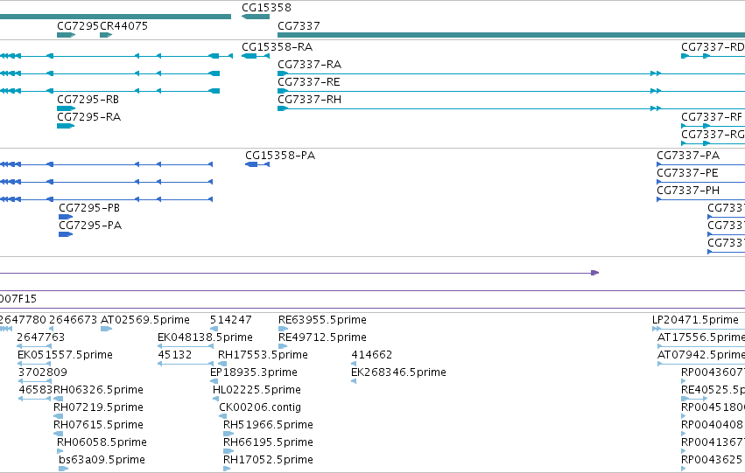Image resolution: width=745 pixels, height=473 pixels.
Task: Open the 514247 EST label
Action: (x=231, y=319)
